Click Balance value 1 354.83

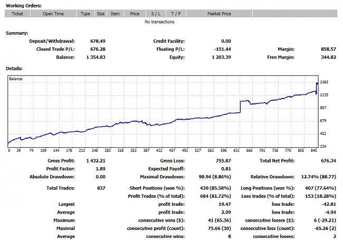click(96, 57)
